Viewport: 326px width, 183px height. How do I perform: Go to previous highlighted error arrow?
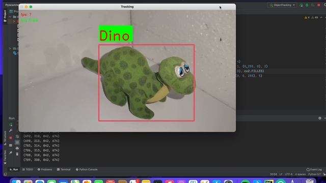click(x=321, y=18)
